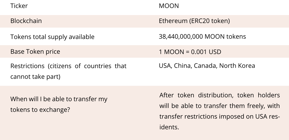Image resolution: width=289 pixels, height=140 pixels.
Task: Select 1 MOON = 0.001 USD text
Action: tap(190, 52)
